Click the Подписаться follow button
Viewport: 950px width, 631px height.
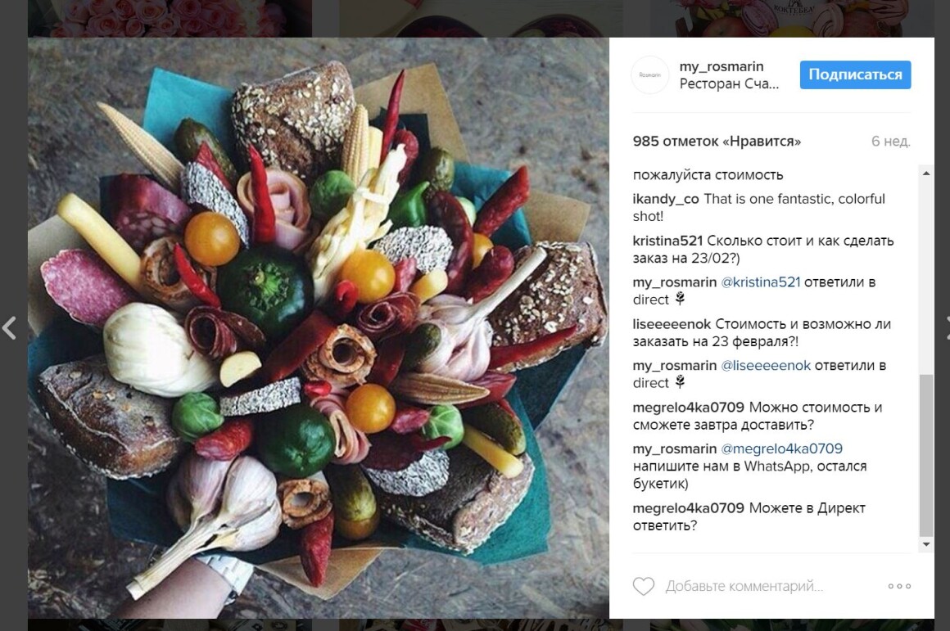coord(855,74)
